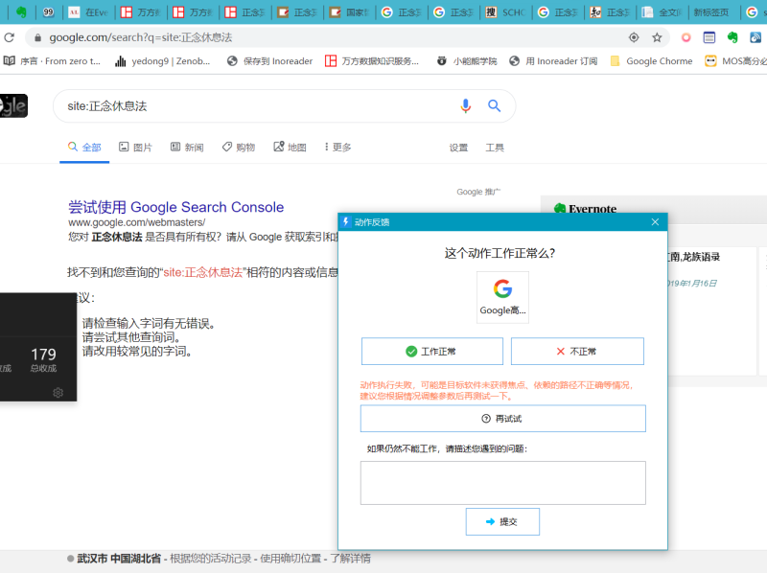Screen dimensions: 767x573
Task: Click the 179 总收成 counter
Action: point(43,360)
